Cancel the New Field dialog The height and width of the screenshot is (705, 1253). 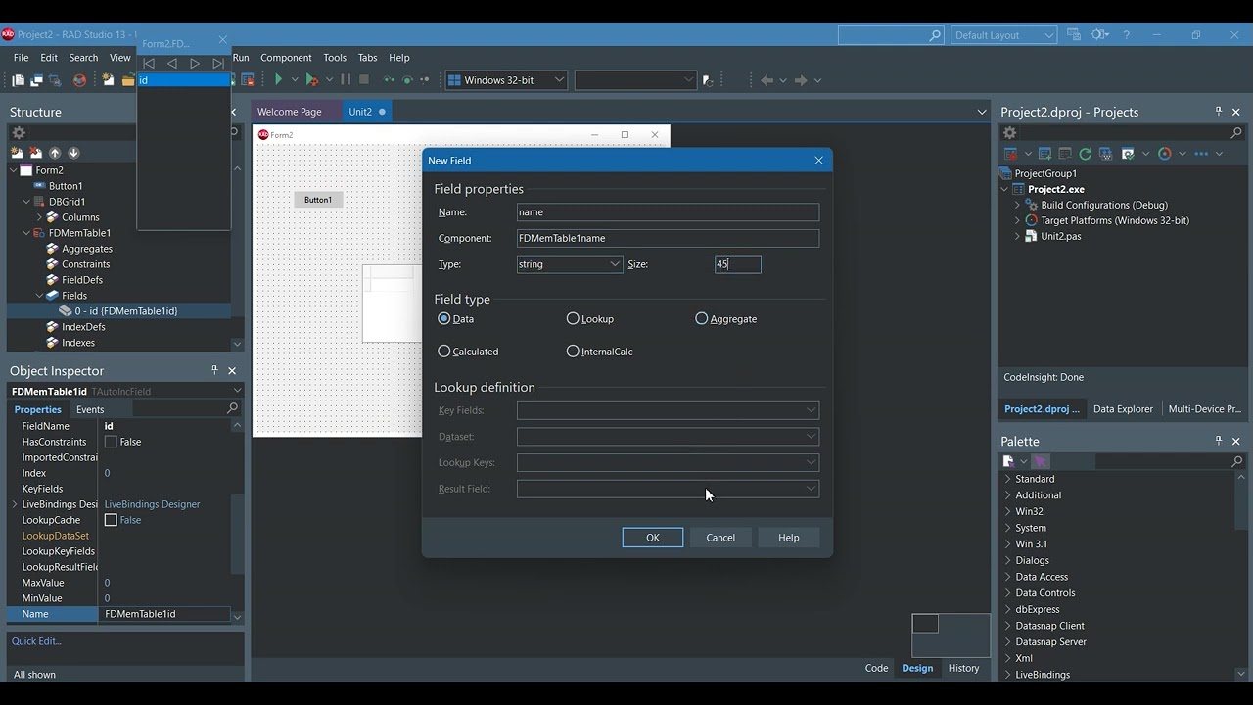point(720,538)
